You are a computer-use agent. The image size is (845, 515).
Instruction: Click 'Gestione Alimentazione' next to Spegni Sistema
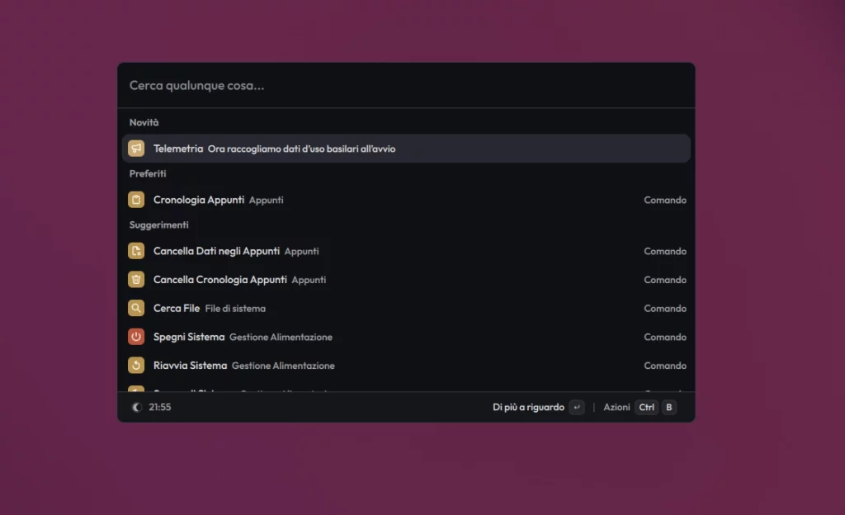[x=281, y=337]
